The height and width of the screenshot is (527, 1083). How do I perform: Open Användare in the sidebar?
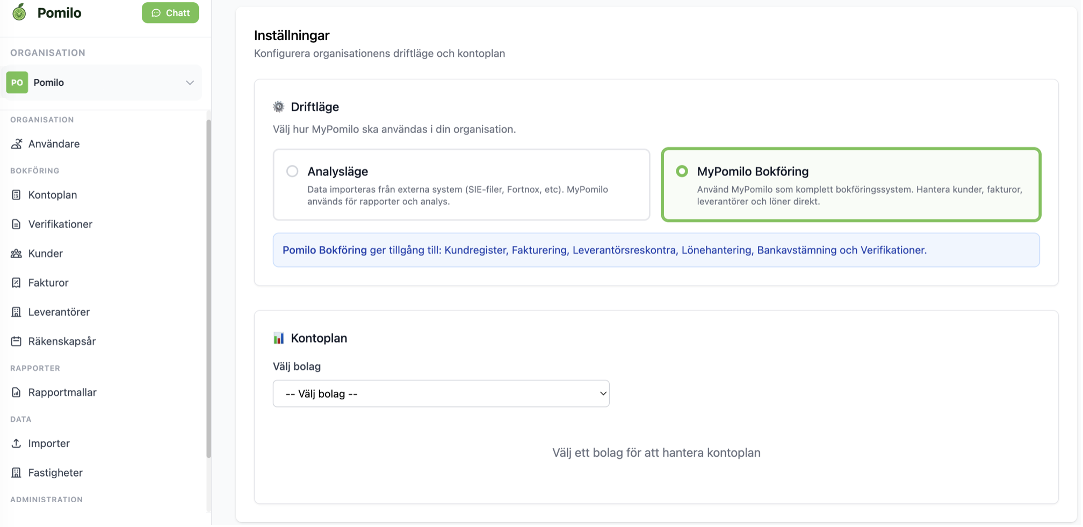coord(54,144)
